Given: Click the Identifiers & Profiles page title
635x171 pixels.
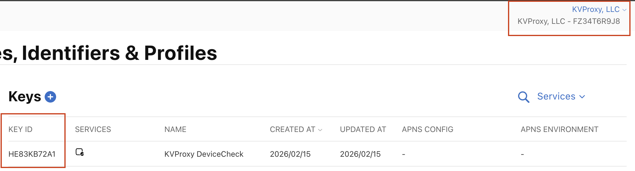Looking at the screenshot, I should [x=119, y=53].
